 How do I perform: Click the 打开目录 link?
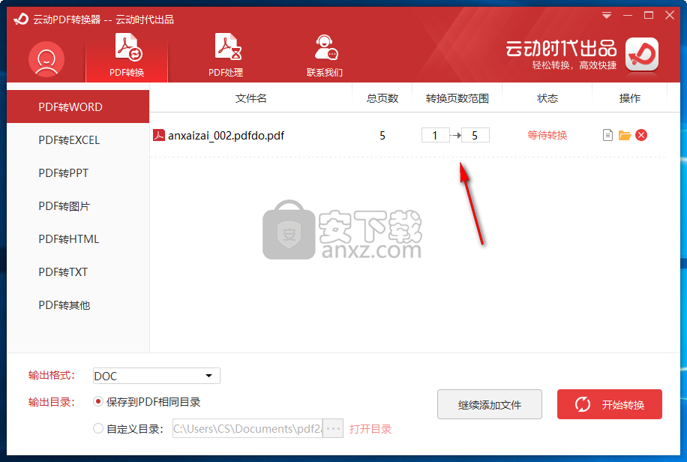(x=370, y=429)
